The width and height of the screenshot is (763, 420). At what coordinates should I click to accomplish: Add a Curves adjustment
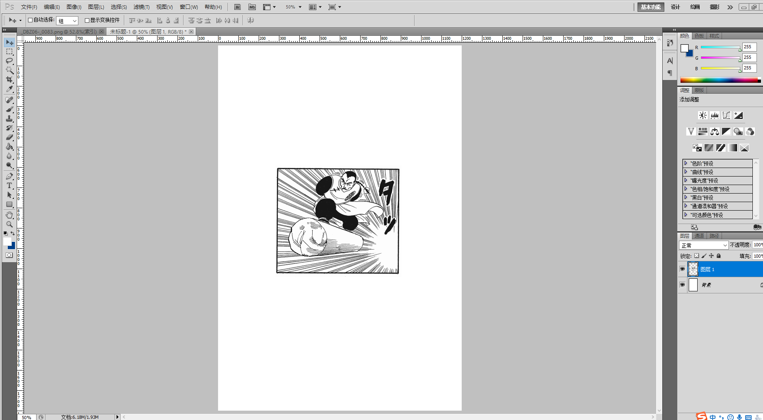click(726, 115)
